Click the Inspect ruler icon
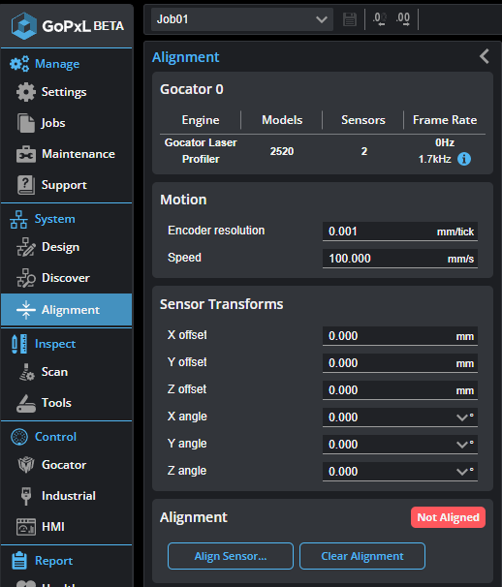This screenshot has height=587, width=502. point(19,344)
